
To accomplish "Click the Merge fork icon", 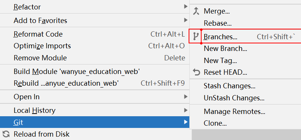I will [x=196, y=11].
